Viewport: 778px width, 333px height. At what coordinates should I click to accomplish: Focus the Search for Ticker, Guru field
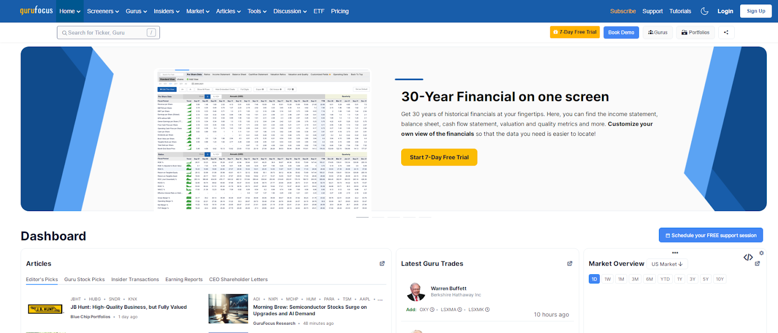[108, 33]
